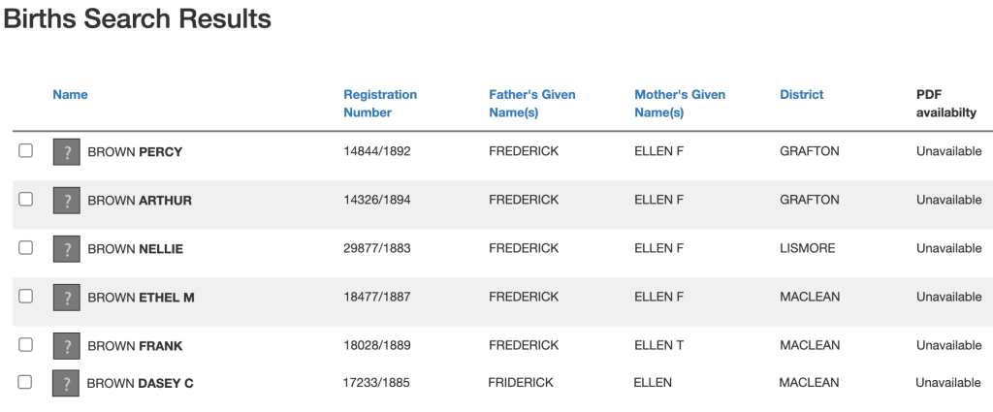The width and height of the screenshot is (993, 412).
Task: Click the Father's Given Name(s) header
Action: (x=531, y=104)
